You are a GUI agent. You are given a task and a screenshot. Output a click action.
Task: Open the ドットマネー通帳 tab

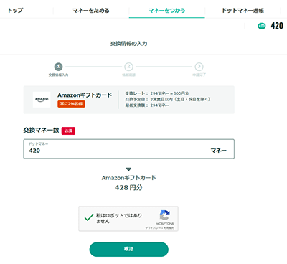tap(243, 10)
